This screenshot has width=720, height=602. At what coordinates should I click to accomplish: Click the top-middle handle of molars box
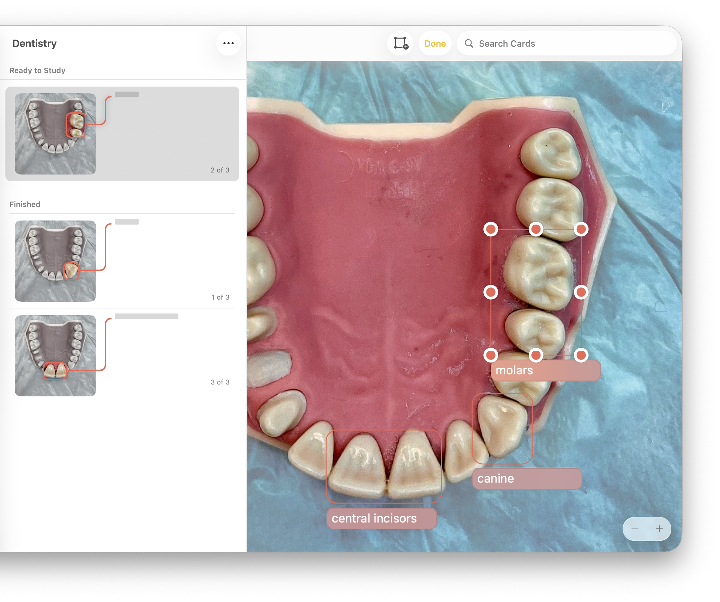[536, 230]
